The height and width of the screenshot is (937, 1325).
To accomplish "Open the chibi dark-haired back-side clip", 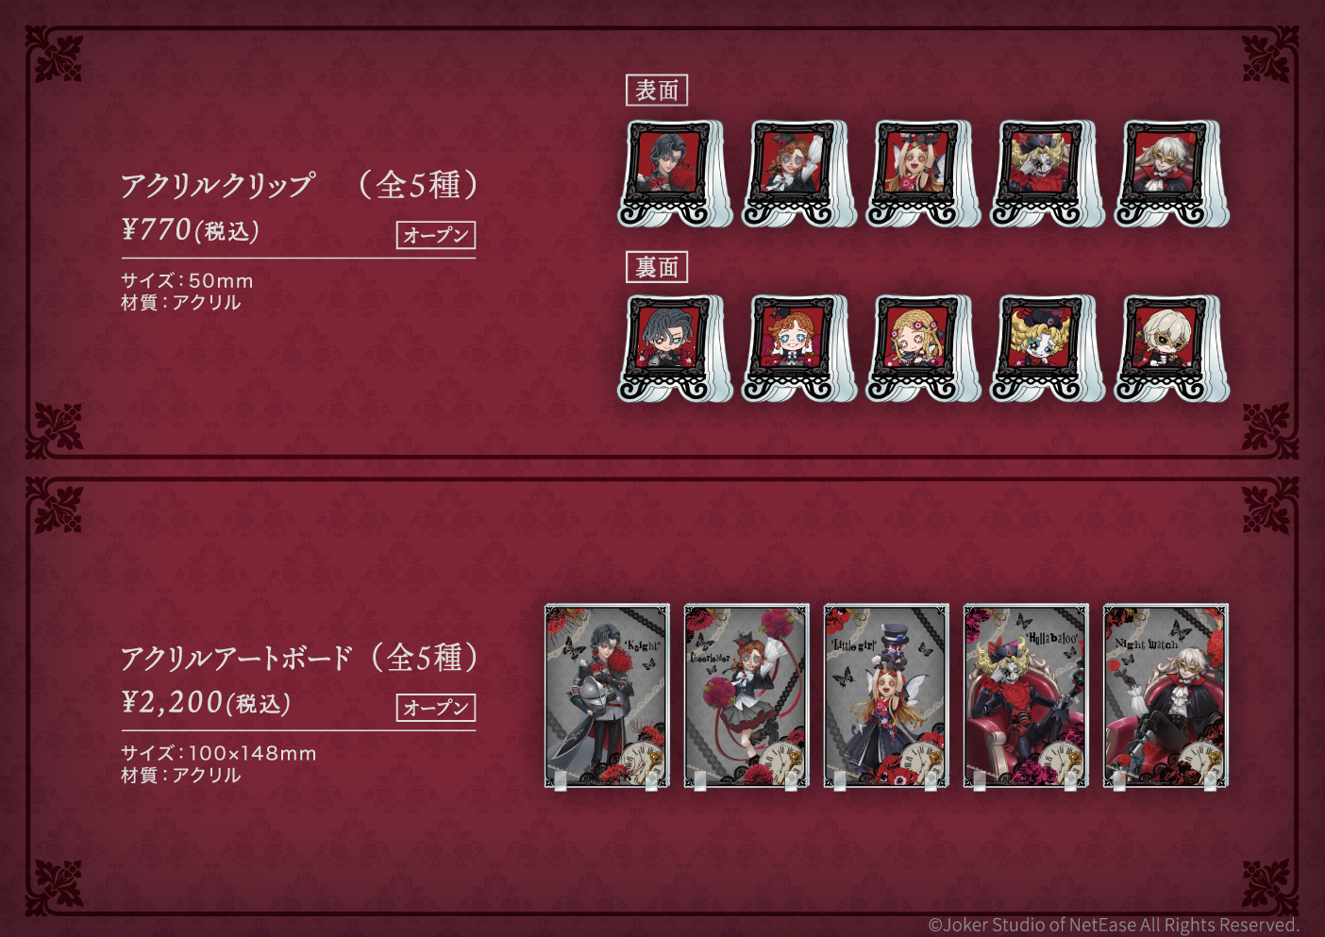I will click(x=674, y=348).
